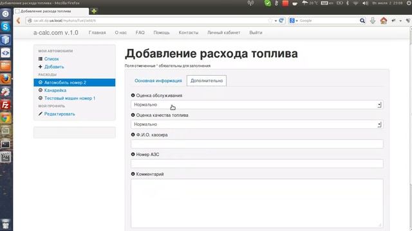The image size is (412, 231).
Task: Open Firefox downloads arrow
Action: click(373, 21)
